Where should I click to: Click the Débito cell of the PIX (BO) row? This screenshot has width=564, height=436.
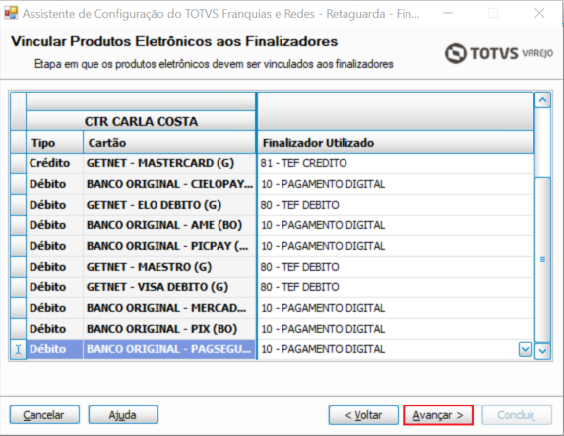(54, 329)
